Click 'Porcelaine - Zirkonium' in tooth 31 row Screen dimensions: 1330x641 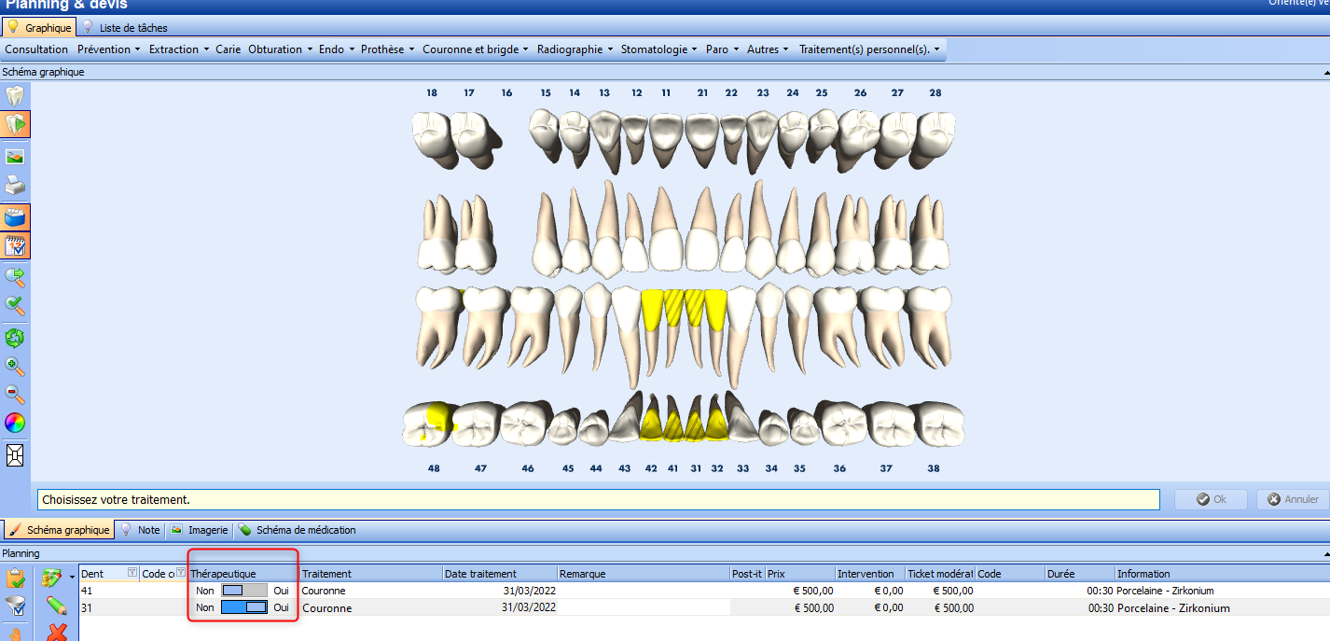pos(1173,608)
